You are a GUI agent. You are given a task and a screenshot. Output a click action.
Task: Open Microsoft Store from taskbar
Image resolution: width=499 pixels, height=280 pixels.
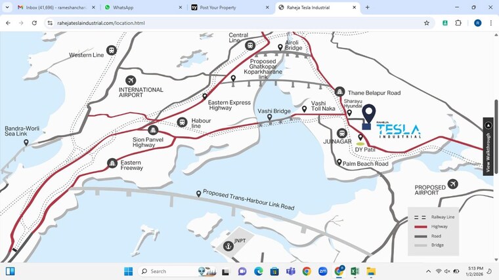[x=274, y=271]
